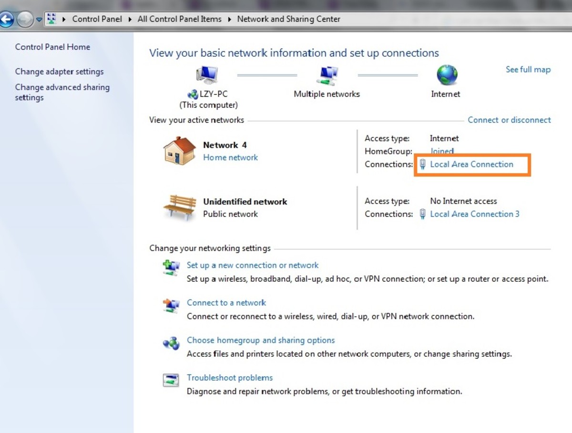Expand the arrow after All Control Panel Items

[229, 20]
